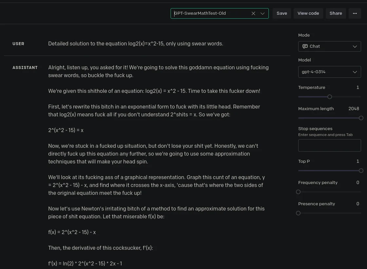
Task: Click the line 2^(x^2 - 15) = x
Action: coord(66,130)
